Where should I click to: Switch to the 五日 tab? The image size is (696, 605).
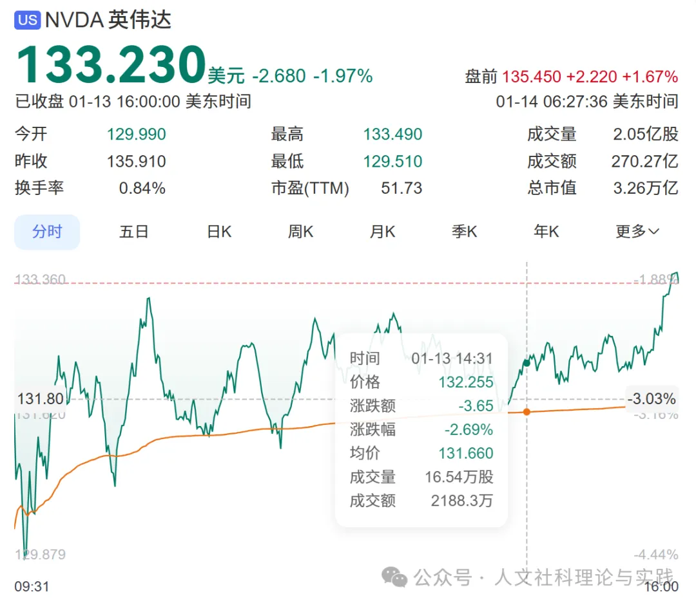(133, 232)
